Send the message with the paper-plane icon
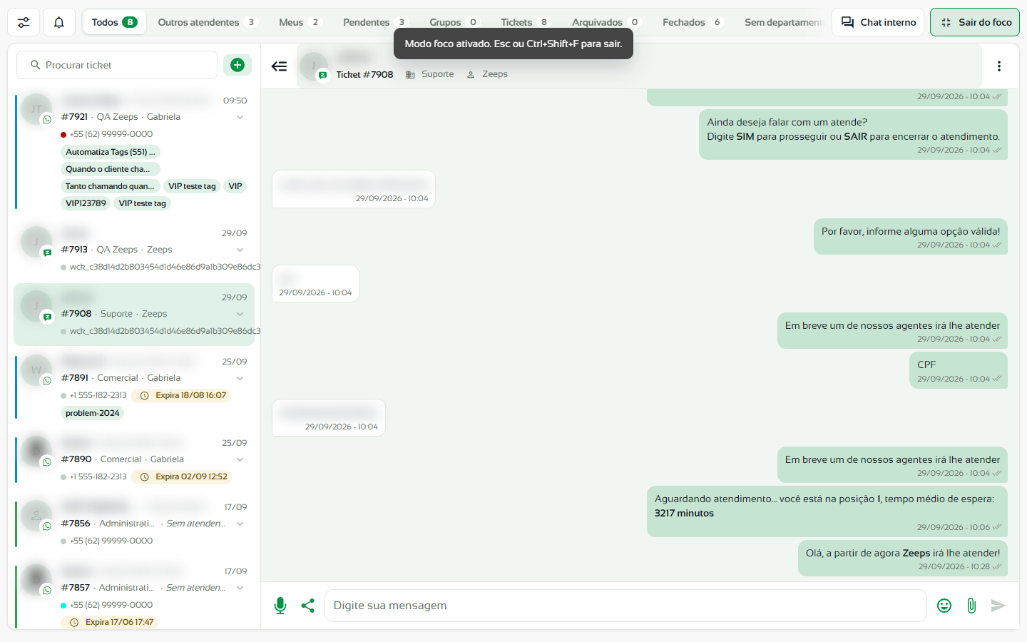This screenshot has height=642, width=1027. coord(998,606)
